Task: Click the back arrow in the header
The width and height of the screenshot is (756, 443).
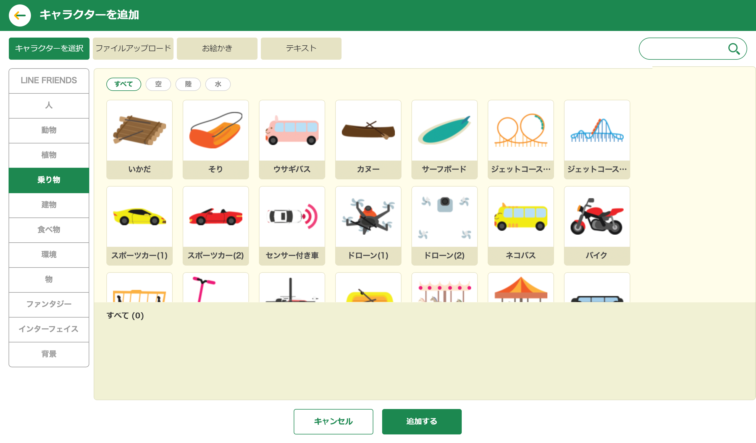Action: click(x=20, y=15)
